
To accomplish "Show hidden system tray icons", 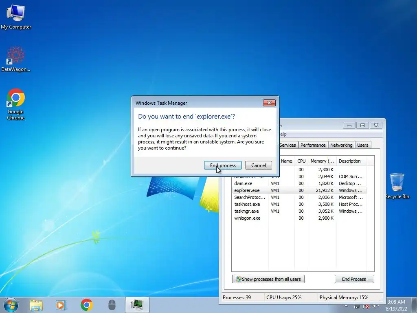I will point(346,306).
